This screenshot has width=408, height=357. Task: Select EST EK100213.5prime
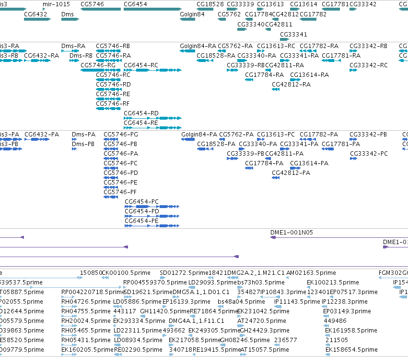(333, 283)
